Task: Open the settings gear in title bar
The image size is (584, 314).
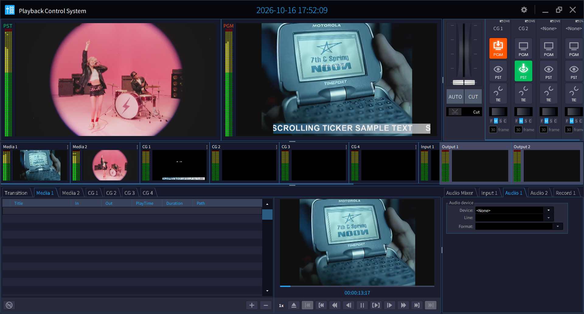Action: pyautogui.click(x=524, y=10)
